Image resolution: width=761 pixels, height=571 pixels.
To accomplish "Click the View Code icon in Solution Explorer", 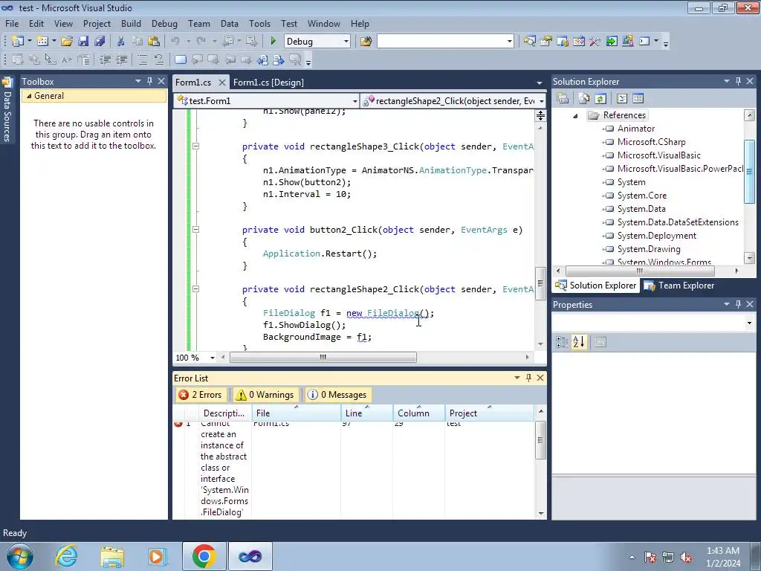I will pos(622,99).
